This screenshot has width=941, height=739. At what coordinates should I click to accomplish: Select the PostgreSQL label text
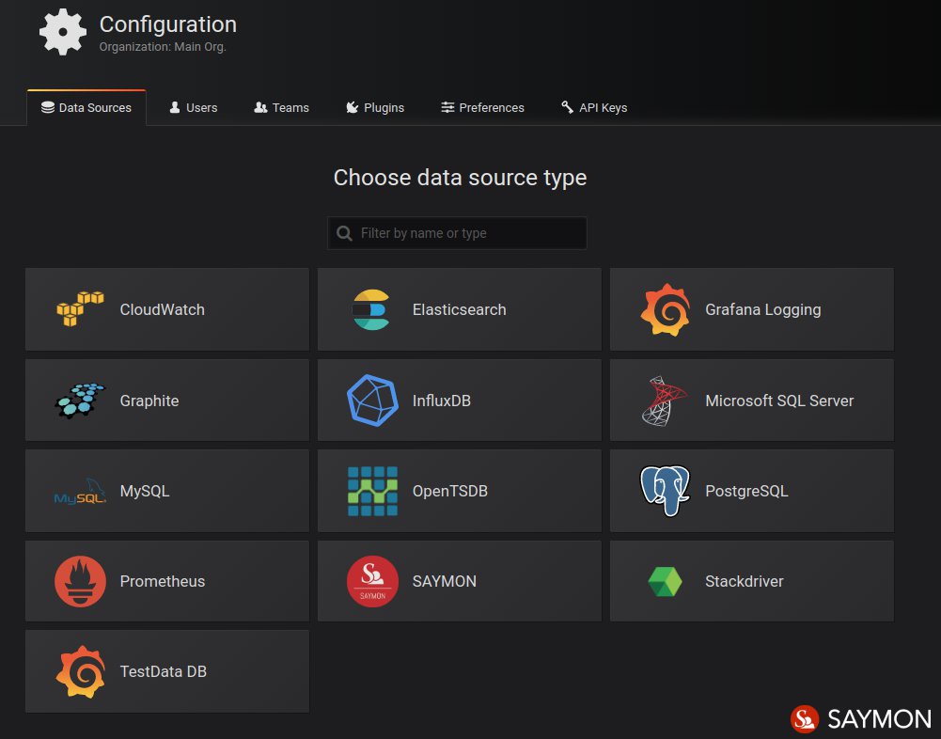[x=746, y=491]
